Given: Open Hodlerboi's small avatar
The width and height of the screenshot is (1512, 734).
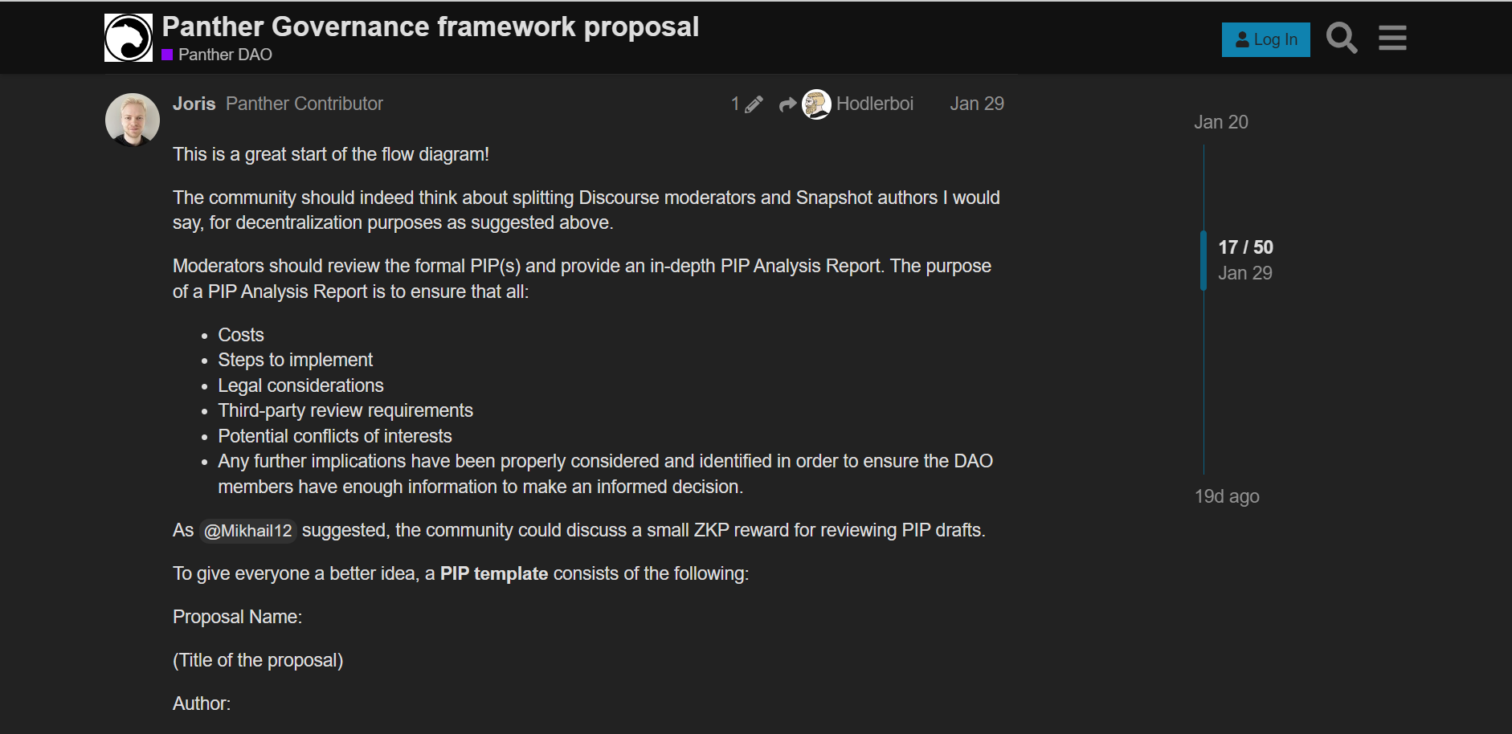Looking at the screenshot, I should coord(816,104).
